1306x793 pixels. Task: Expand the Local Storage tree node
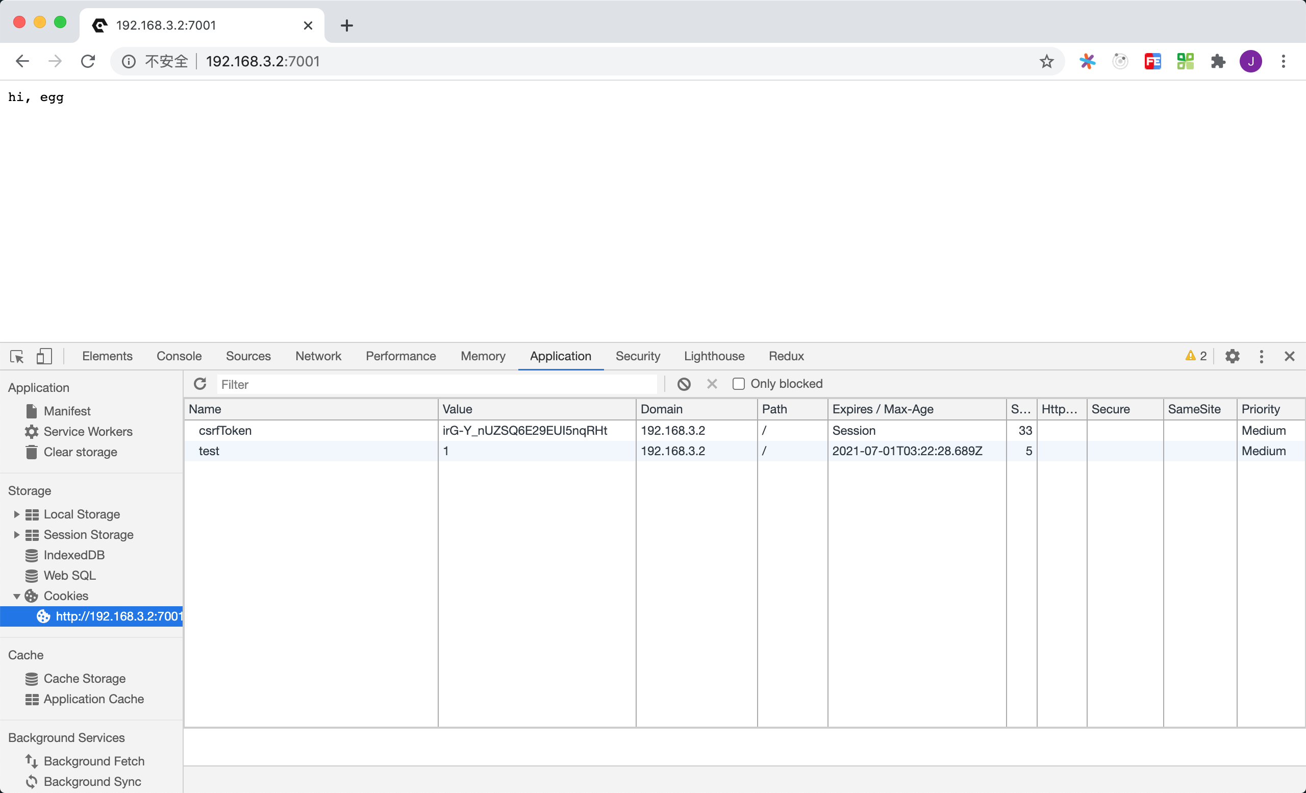(x=16, y=514)
